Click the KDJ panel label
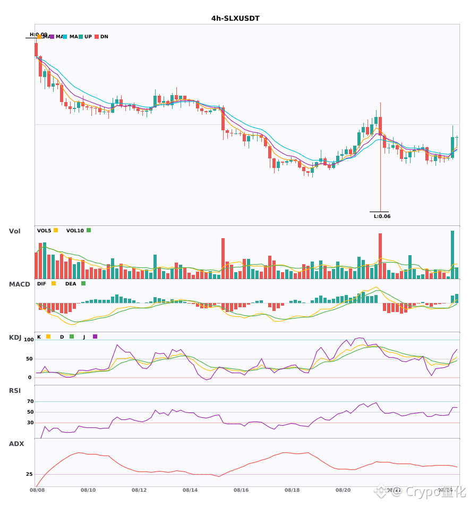Image resolution: width=470 pixels, height=505 pixels. point(15,338)
